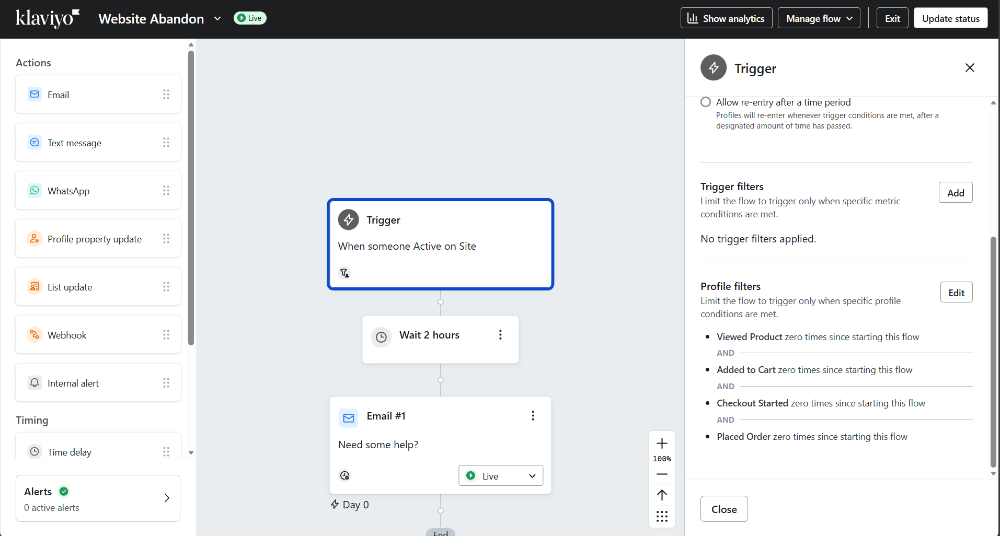Click the Email action envelope icon
This screenshot has width=1000, height=536.
(x=34, y=94)
